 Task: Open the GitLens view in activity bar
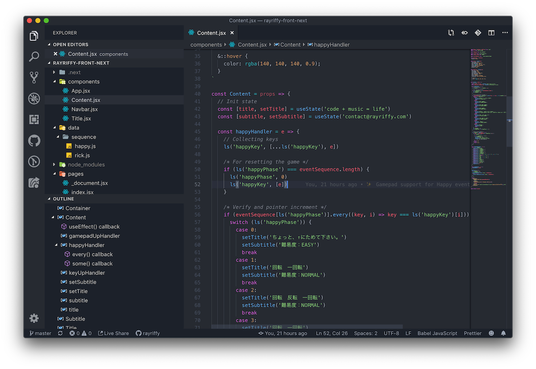34,161
